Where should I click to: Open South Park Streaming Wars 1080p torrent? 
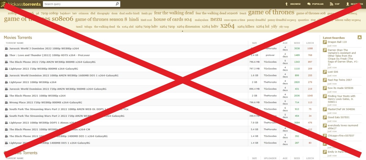(69, 109)
